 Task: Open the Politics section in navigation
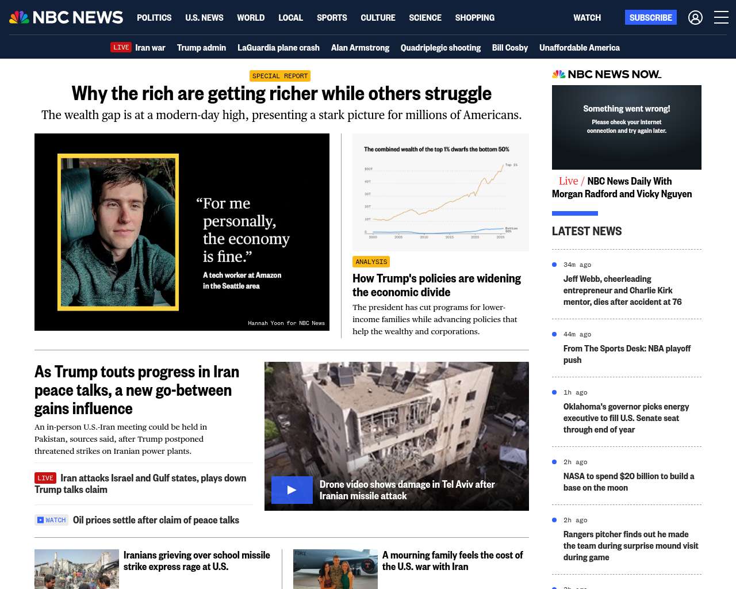coord(154,18)
